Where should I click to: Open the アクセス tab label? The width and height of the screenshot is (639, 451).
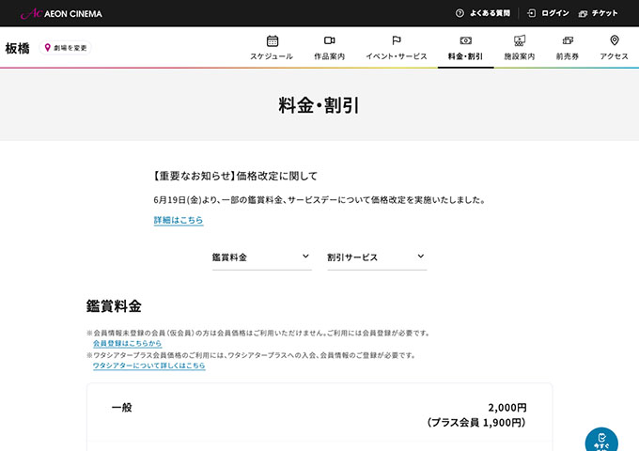615,56
